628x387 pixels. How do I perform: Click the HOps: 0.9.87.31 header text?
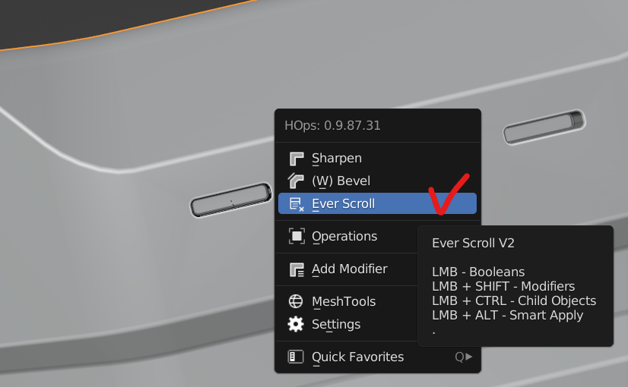coord(332,125)
